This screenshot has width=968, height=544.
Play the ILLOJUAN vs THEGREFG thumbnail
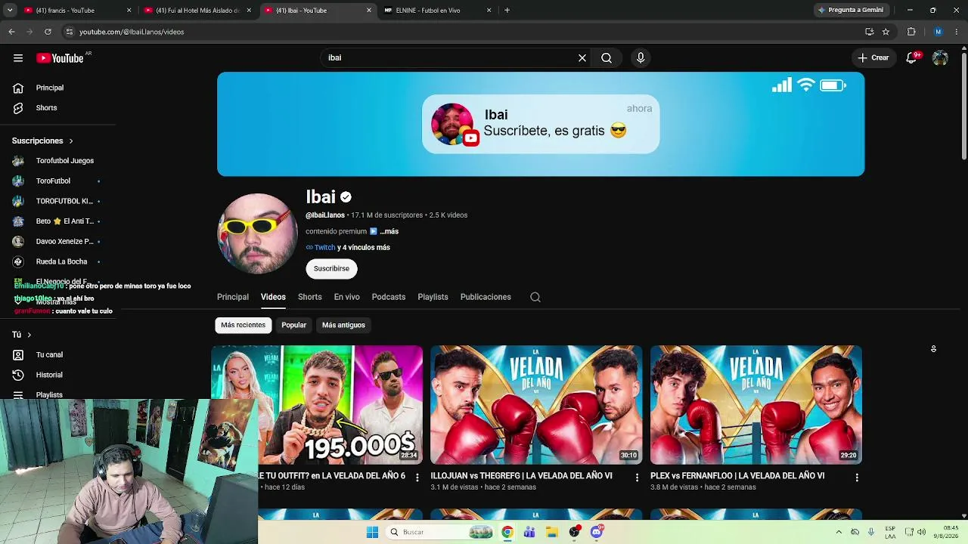coord(536,405)
